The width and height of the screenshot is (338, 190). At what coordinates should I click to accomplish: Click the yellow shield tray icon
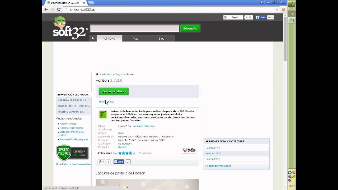293,173
